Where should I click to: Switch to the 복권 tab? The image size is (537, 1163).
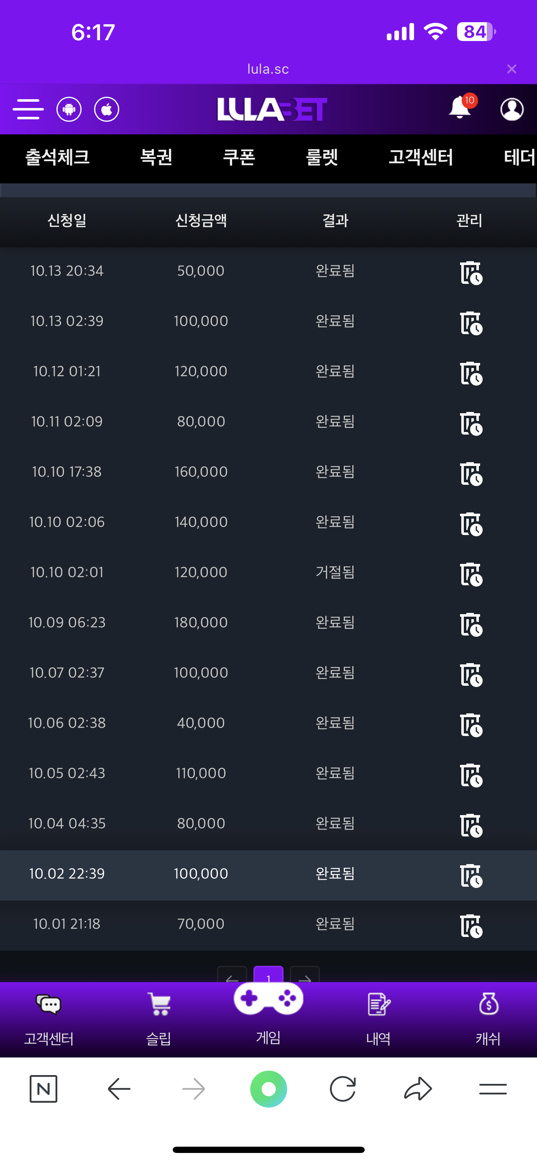point(156,157)
